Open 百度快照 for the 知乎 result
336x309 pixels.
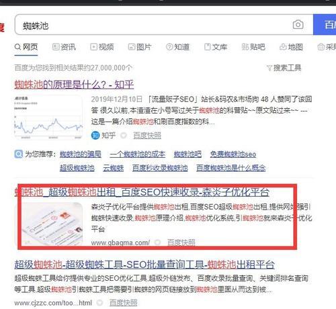pyautogui.click(x=147, y=135)
